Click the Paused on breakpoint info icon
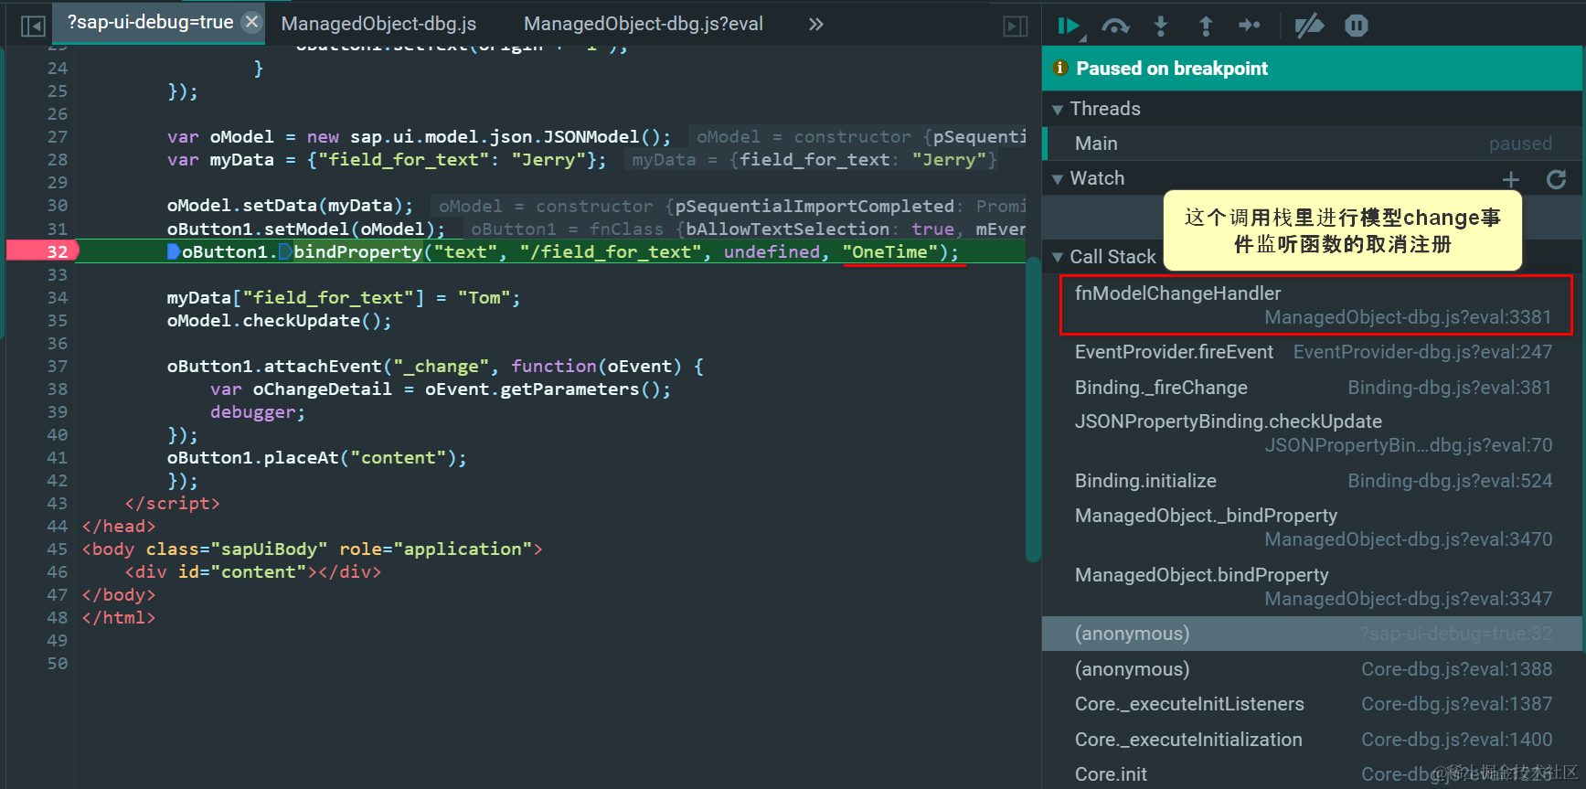Image resolution: width=1586 pixels, height=789 pixels. pyautogui.click(x=1061, y=68)
